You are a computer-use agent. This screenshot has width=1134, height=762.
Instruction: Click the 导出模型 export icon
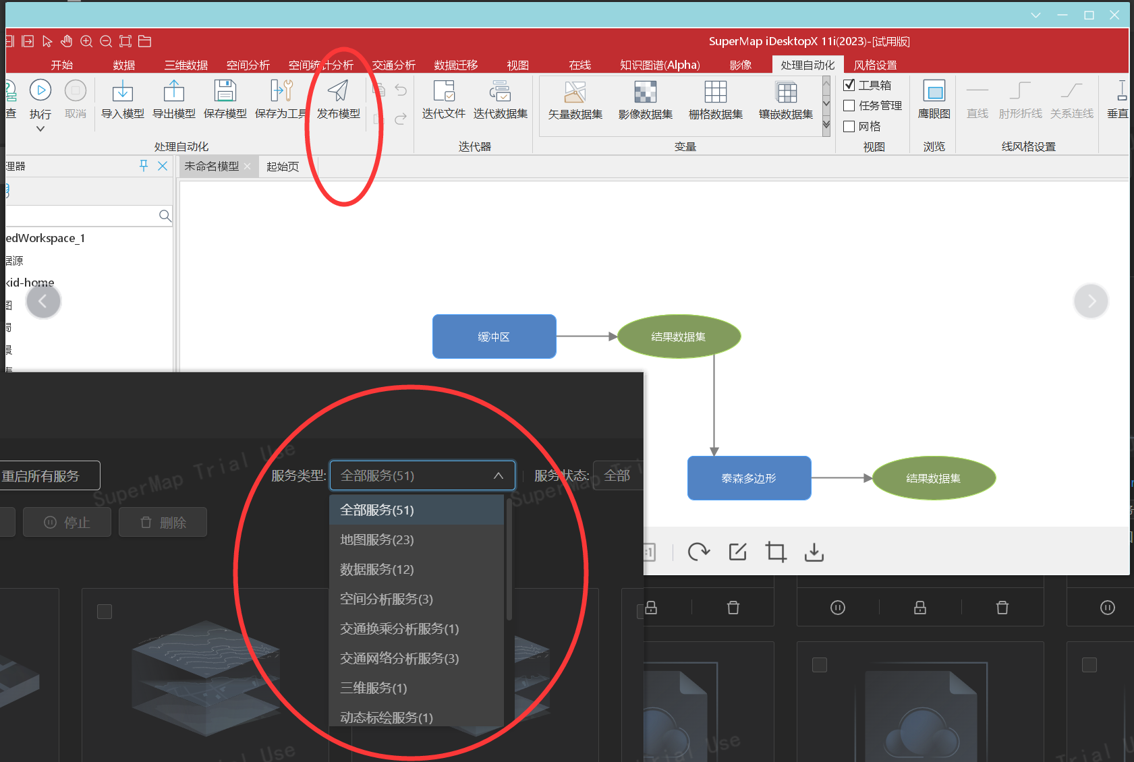click(174, 90)
